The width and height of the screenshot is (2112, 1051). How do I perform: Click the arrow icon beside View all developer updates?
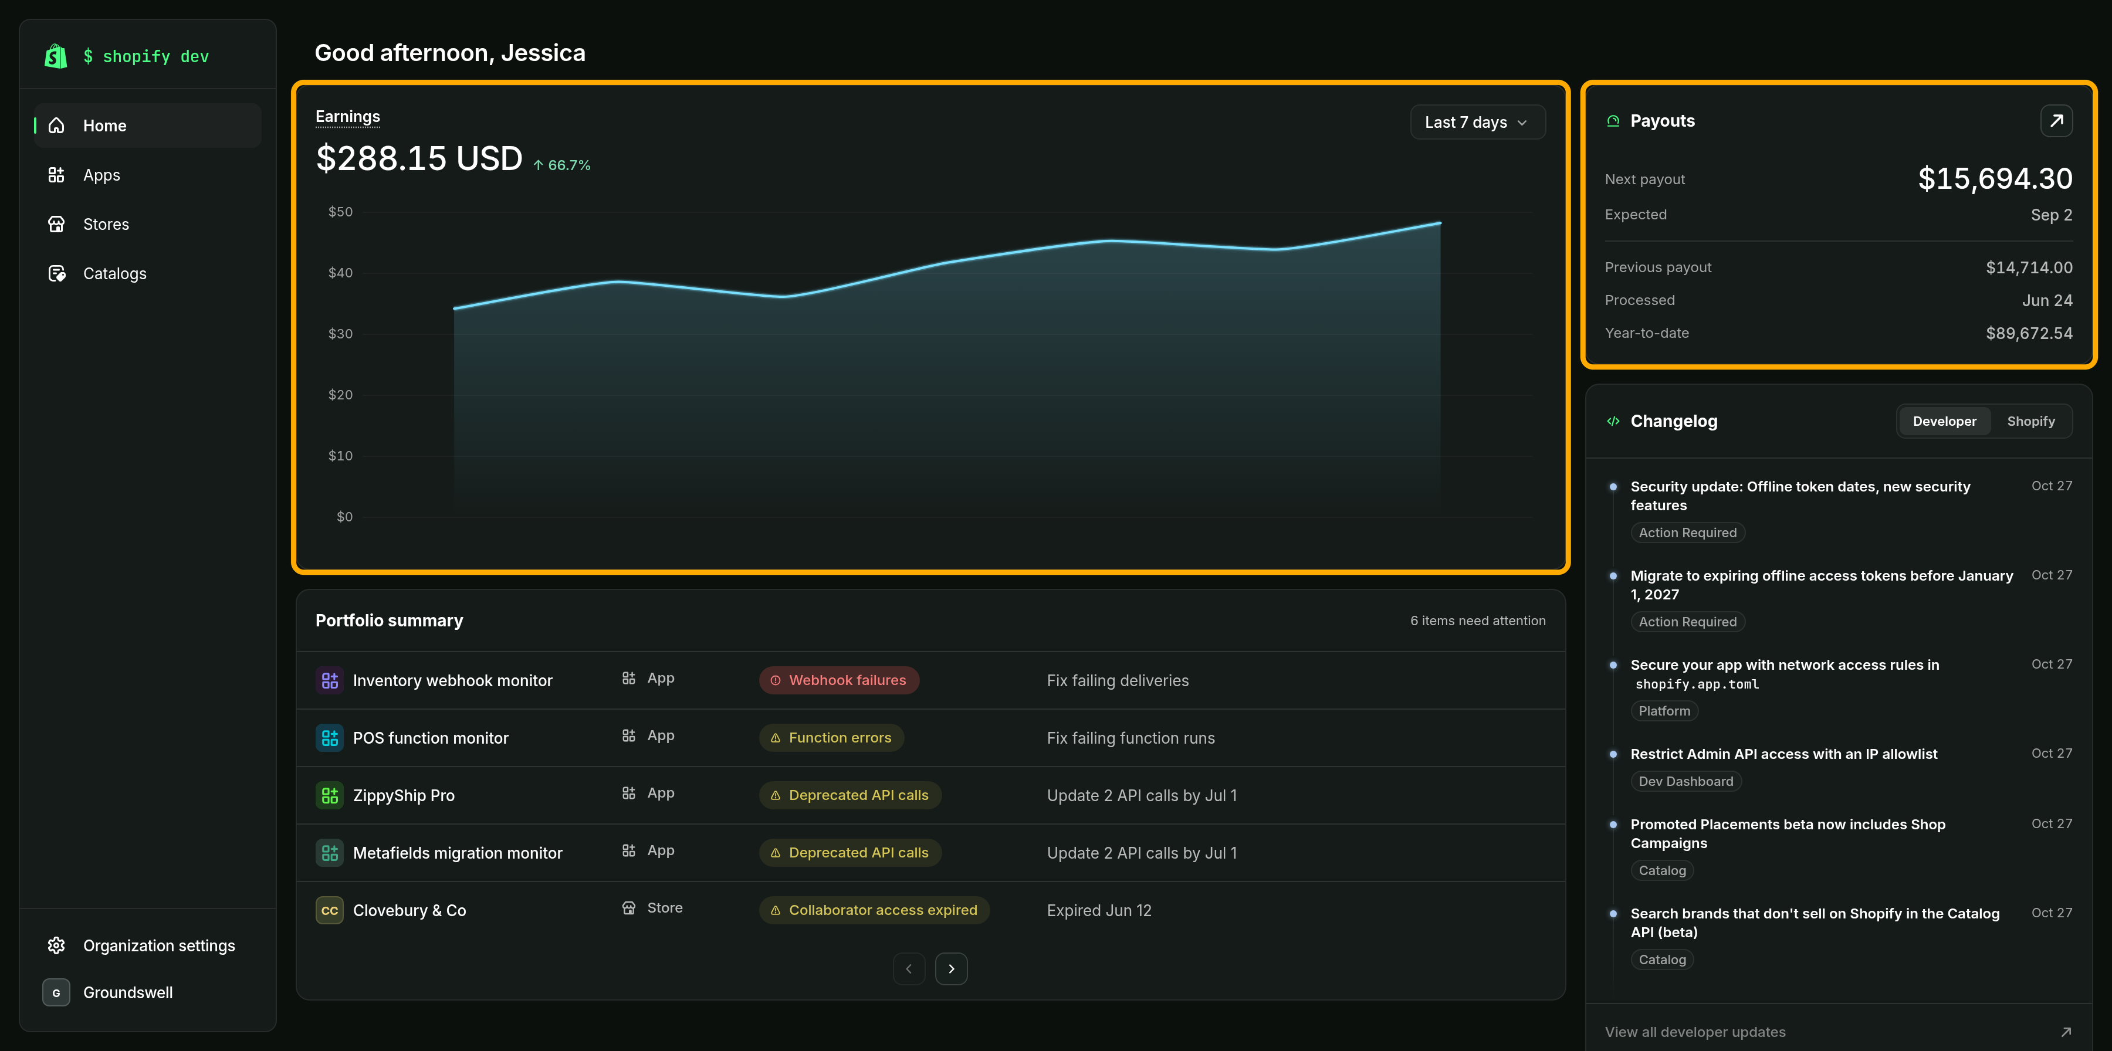[2065, 1032]
